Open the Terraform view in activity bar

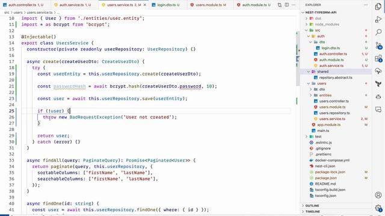point(378,84)
